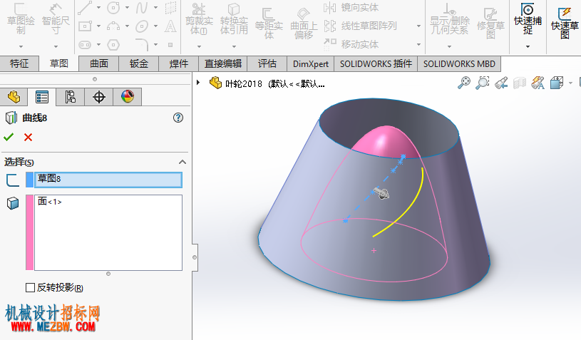Image resolution: width=581 pixels, height=340 pixels.
Task: Open the DimXpertManager crosshair tab
Action: pyautogui.click(x=98, y=97)
